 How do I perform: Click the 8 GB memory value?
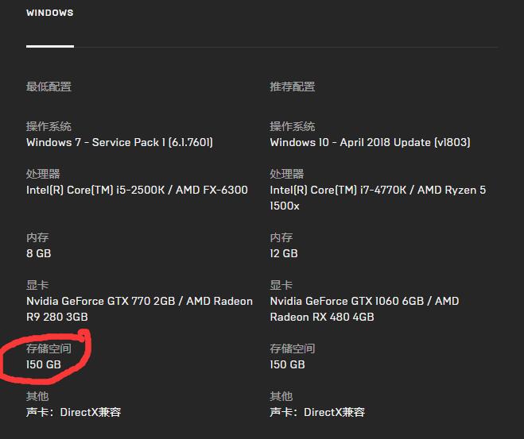(x=38, y=254)
